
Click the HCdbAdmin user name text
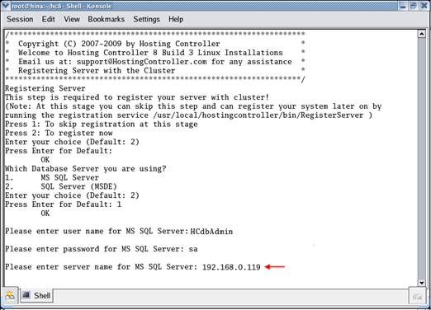click(x=211, y=232)
